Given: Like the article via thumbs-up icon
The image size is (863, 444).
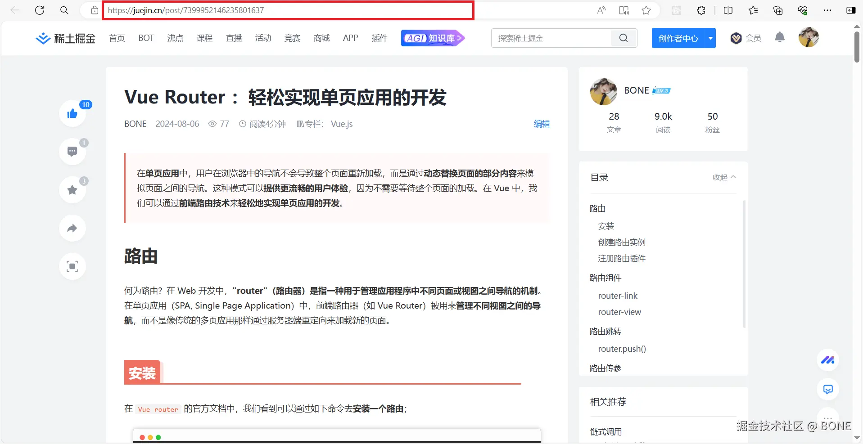Looking at the screenshot, I should tap(72, 113).
